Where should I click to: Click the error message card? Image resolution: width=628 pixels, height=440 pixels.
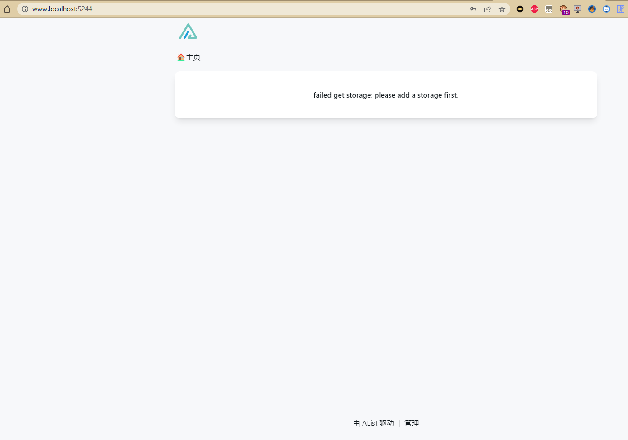(x=386, y=95)
